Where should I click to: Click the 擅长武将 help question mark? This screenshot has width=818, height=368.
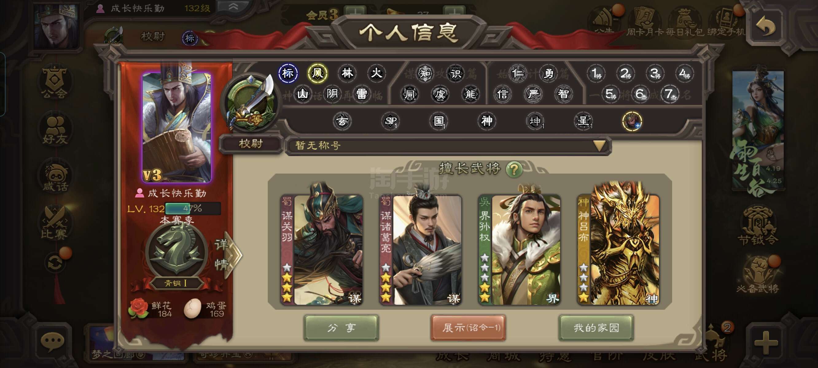coord(514,169)
